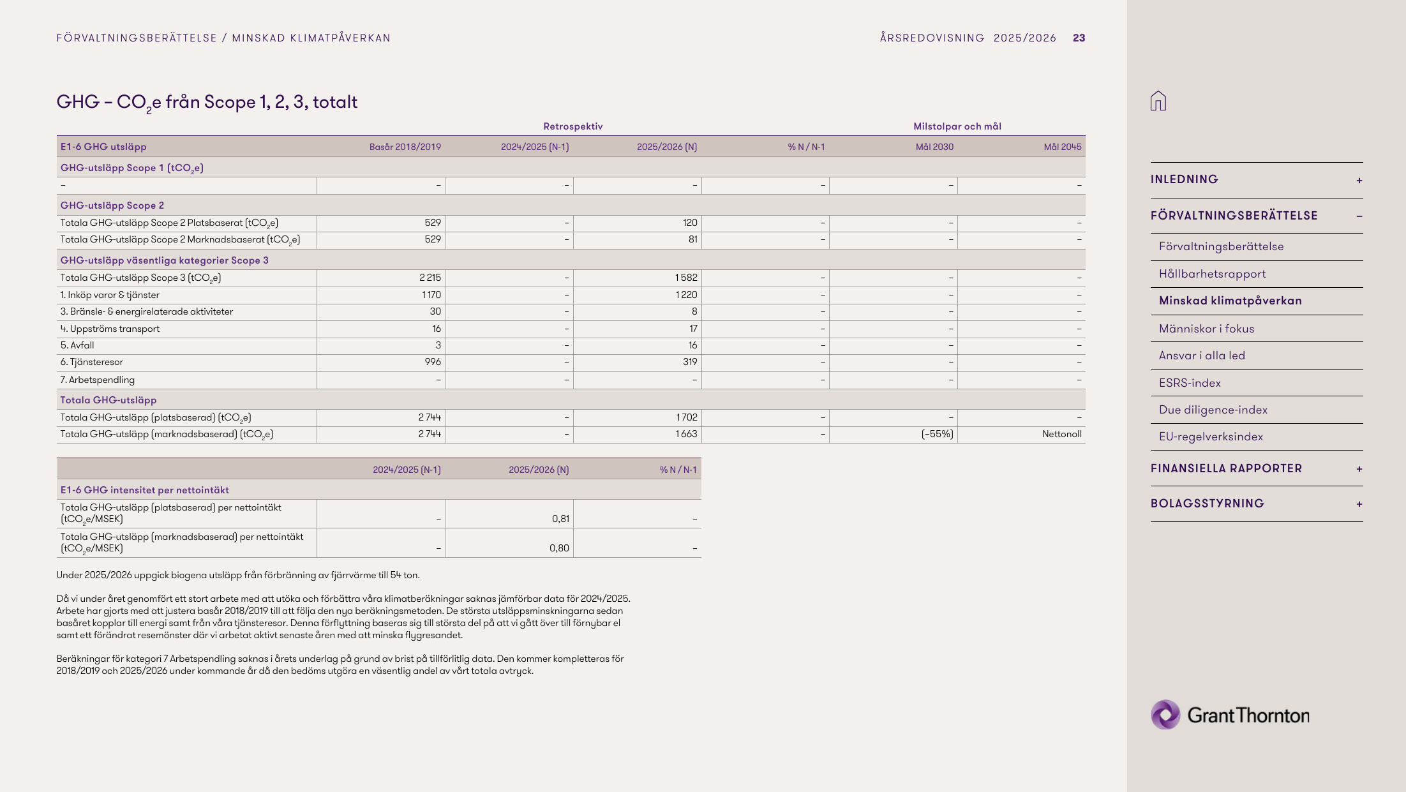Click the 4. Uppströms transport row label
The image size is (1406, 792).
[x=110, y=329]
